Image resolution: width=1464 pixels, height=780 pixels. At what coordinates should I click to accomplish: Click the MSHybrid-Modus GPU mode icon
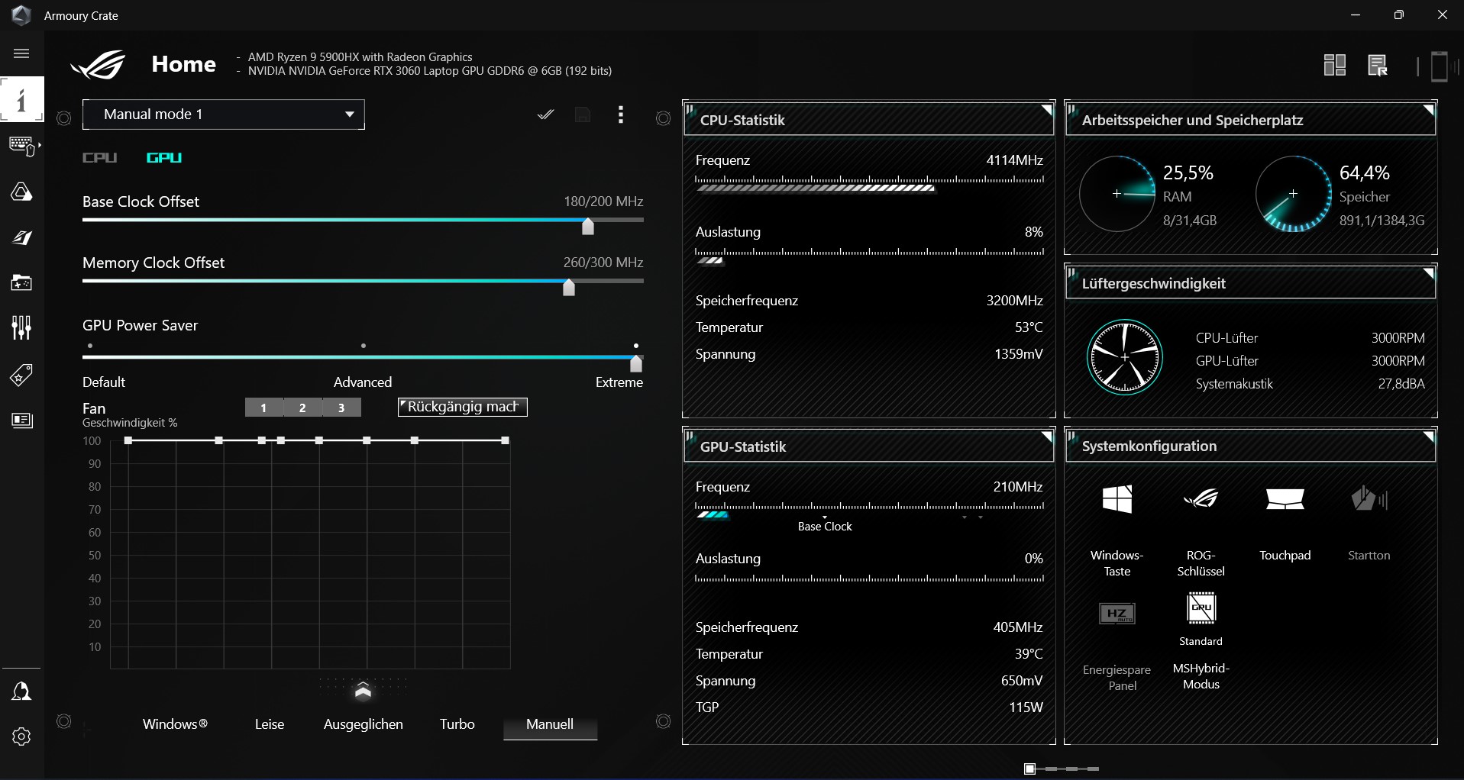[x=1201, y=609]
